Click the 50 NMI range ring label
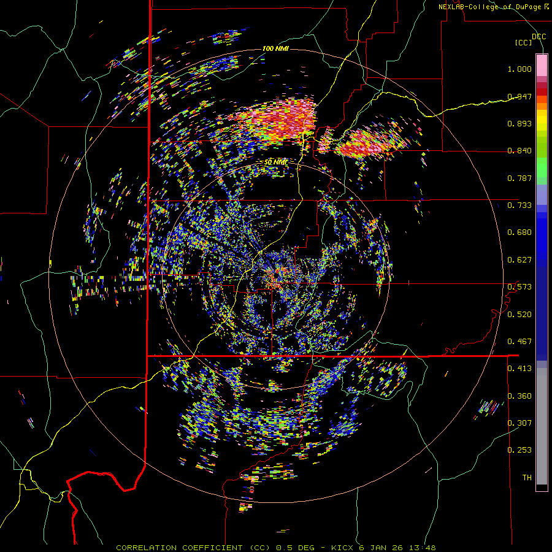 click(x=275, y=163)
